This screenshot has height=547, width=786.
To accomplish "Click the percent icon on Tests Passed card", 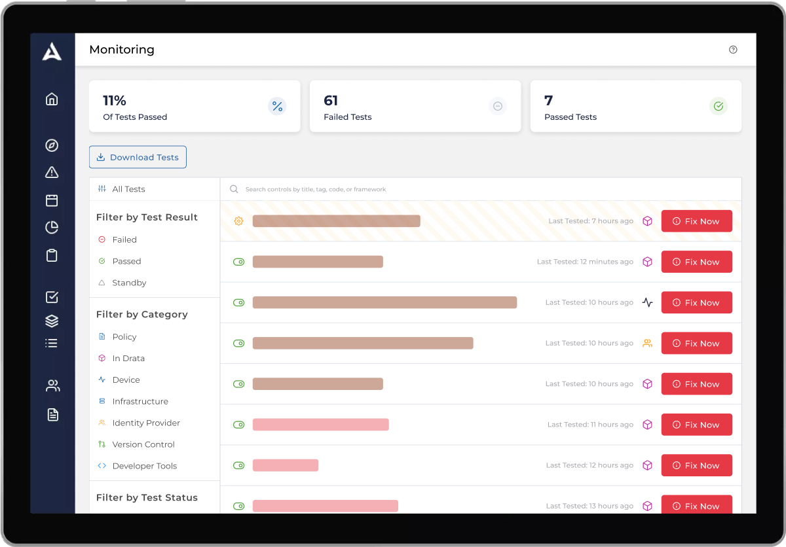I will click(277, 106).
